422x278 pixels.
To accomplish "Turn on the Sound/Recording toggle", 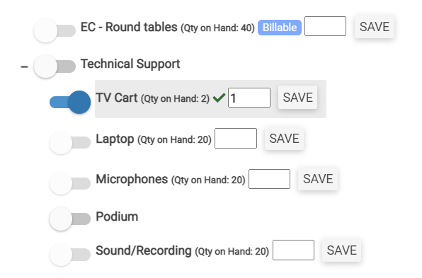I will [70, 255].
